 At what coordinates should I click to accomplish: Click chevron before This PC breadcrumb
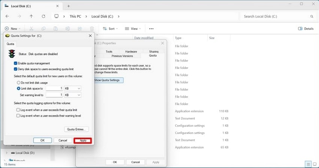click(x=64, y=16)
